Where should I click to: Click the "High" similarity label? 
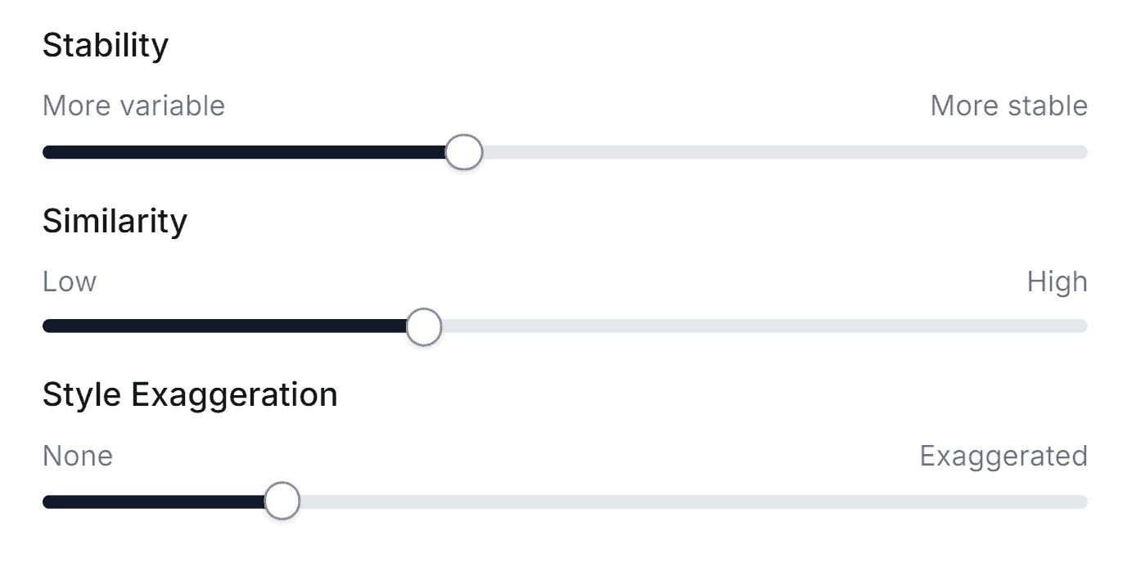pos(1057,282)
